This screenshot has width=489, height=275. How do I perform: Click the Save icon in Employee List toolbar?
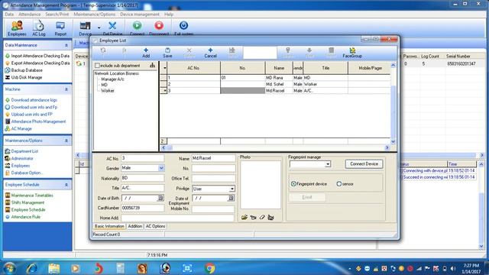(167, 50)
